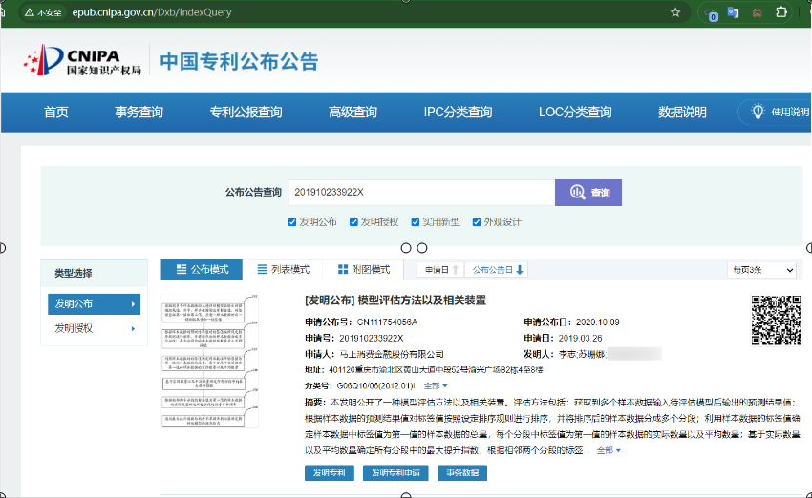Viewport: 812px width, 498px height.
Task: Expand 全部 at the end of the abstract
Action: pos(608,450)
